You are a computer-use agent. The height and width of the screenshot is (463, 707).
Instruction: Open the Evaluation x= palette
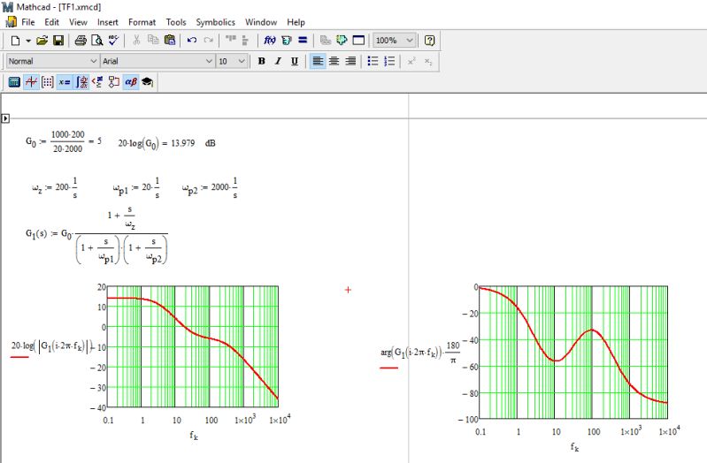[x=64, y=82]
